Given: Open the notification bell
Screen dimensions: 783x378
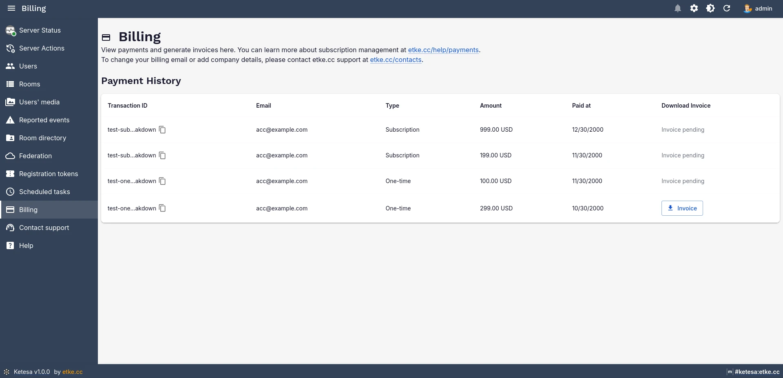Looking at the screenshot, I should [678, 8].
